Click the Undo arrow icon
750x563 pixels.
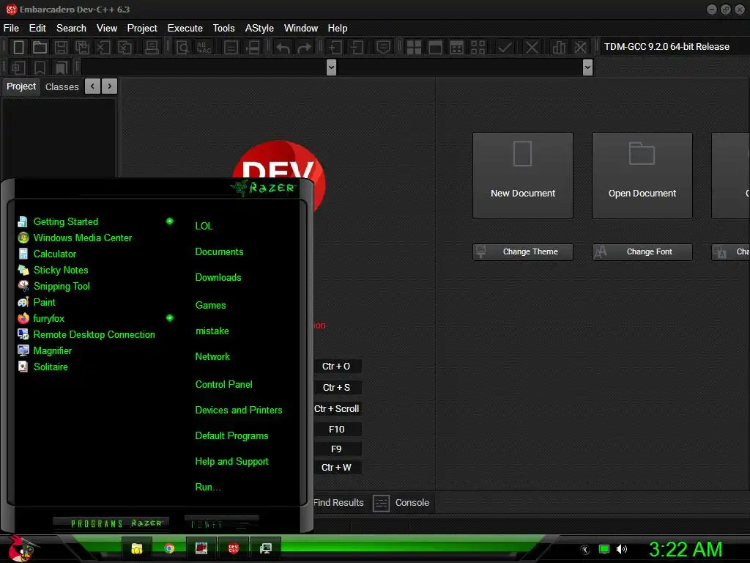tap(283, 48)
